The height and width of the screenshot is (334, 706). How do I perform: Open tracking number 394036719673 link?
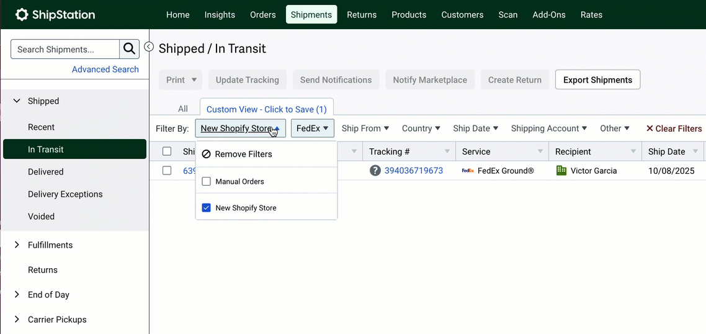[x=414, y=171]
